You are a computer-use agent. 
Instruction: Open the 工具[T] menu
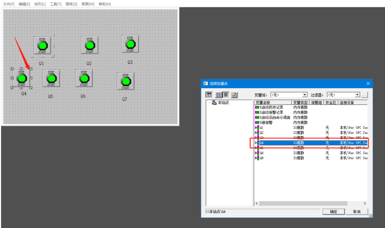(x=55, y=4)
